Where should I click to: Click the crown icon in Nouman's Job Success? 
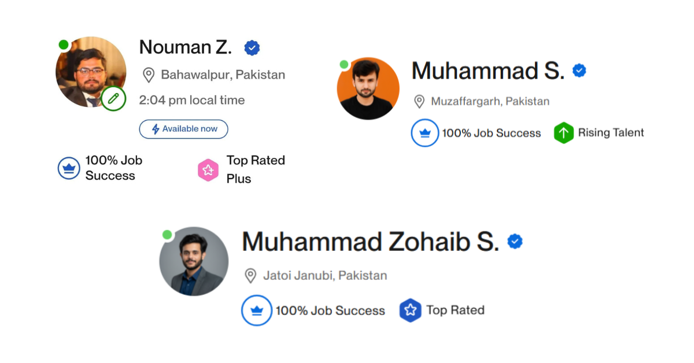69,169
